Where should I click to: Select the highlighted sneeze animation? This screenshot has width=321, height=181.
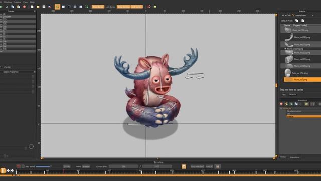[303, 116]
